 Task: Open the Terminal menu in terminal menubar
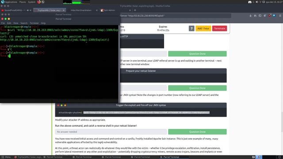34,23
